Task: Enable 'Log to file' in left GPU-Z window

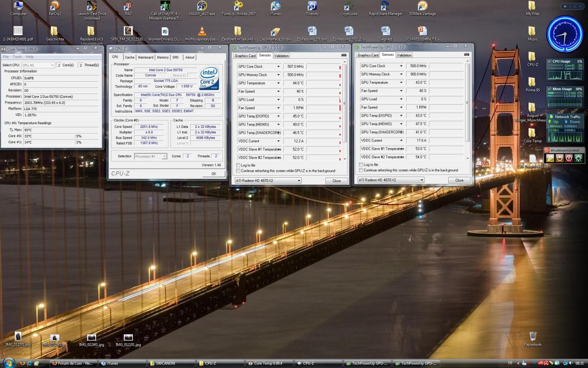Action: (x=238, y=165)
